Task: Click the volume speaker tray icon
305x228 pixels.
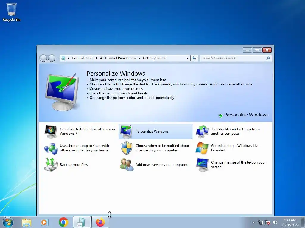Action: coord(275,222)
